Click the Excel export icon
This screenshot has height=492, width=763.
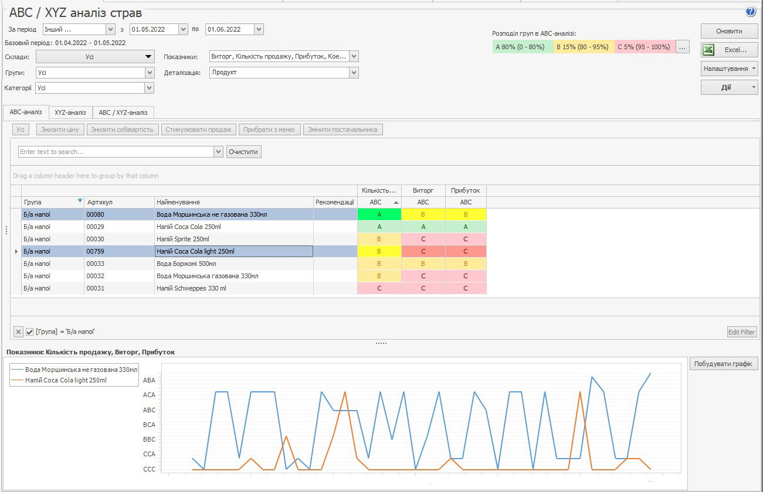[709, 50]
